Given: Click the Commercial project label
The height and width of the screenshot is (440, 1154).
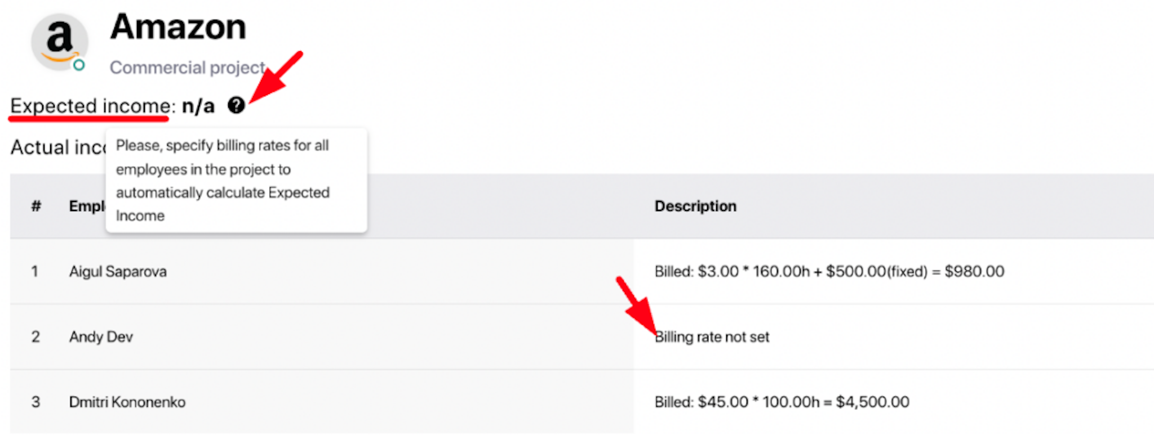Looking at the screenshot, I should click(x=188, y=68).
